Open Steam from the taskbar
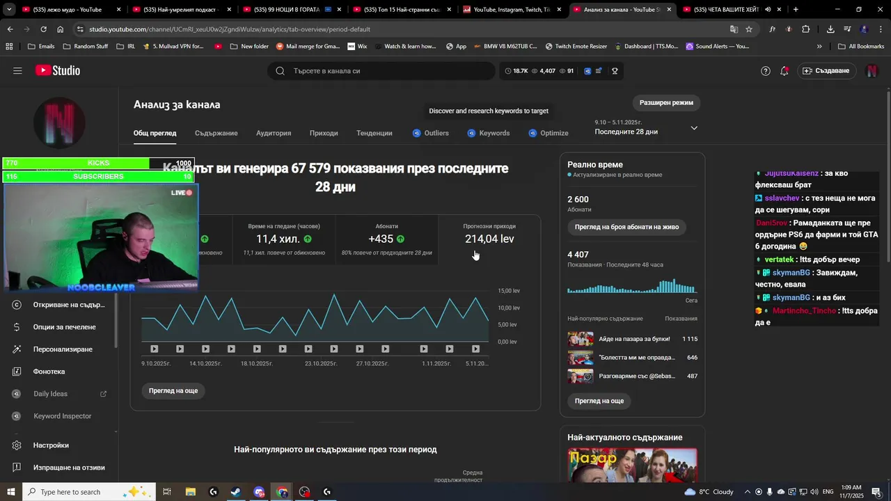 (236, 492)
